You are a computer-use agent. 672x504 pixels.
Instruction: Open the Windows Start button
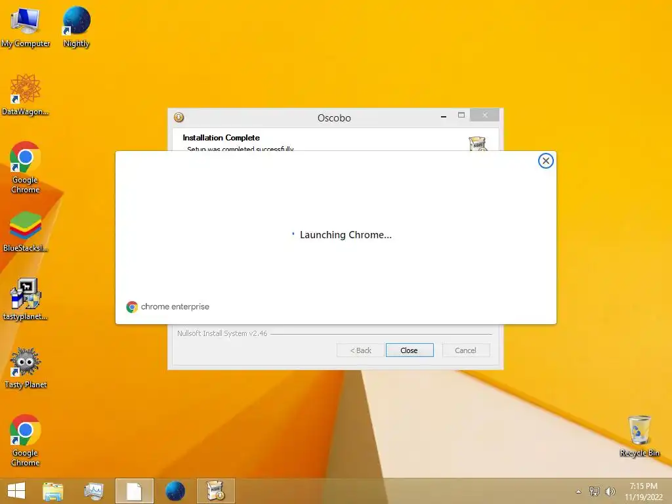point(16,491)
